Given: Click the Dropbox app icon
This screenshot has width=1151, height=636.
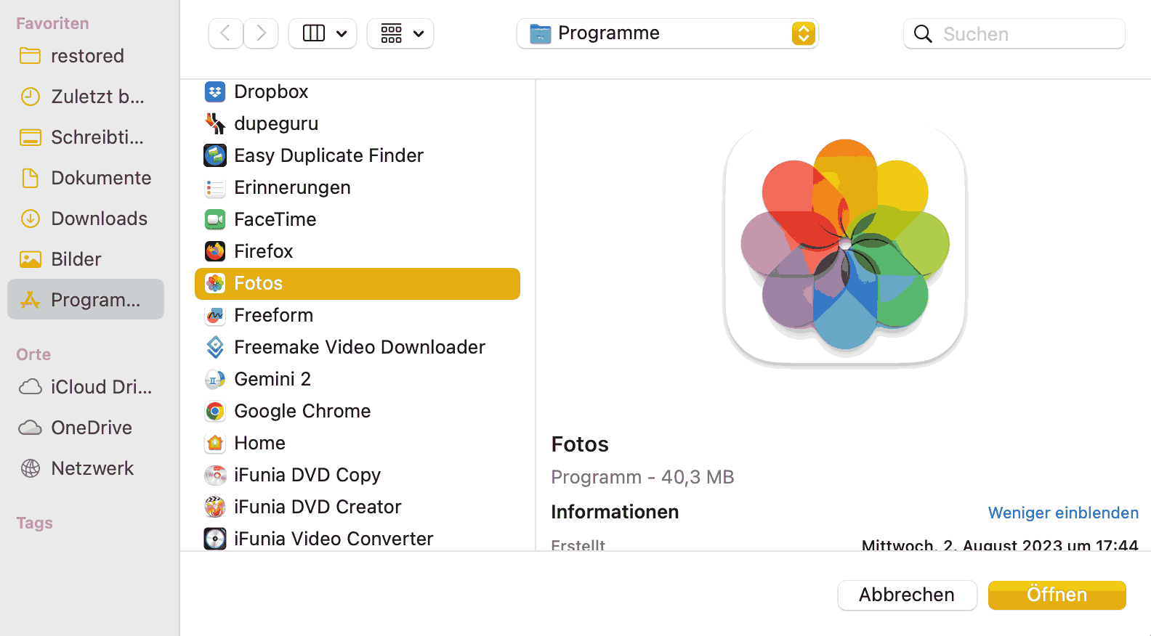Looking at the screenshot, I should click(x=215, y=91).
